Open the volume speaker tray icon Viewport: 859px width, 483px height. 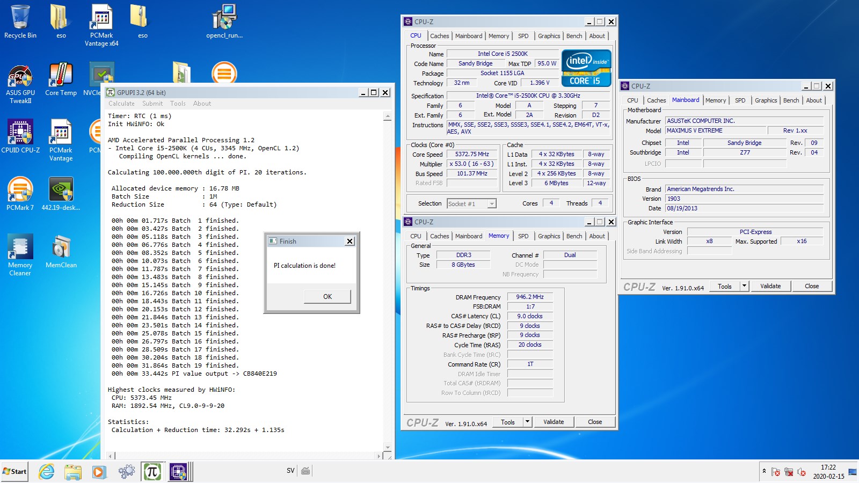tap(802, 472)
